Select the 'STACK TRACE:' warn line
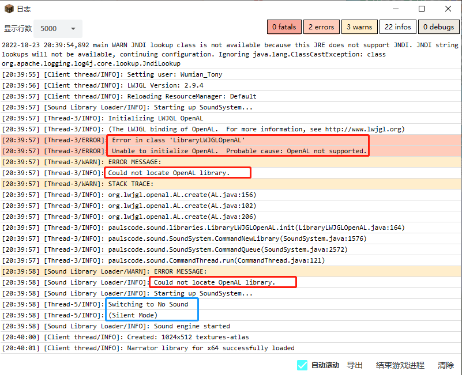 (x=231, y=184)
